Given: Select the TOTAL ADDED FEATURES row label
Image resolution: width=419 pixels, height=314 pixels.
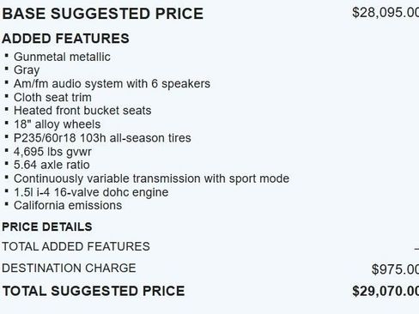Looking at the screenshot, I should 76,246.
